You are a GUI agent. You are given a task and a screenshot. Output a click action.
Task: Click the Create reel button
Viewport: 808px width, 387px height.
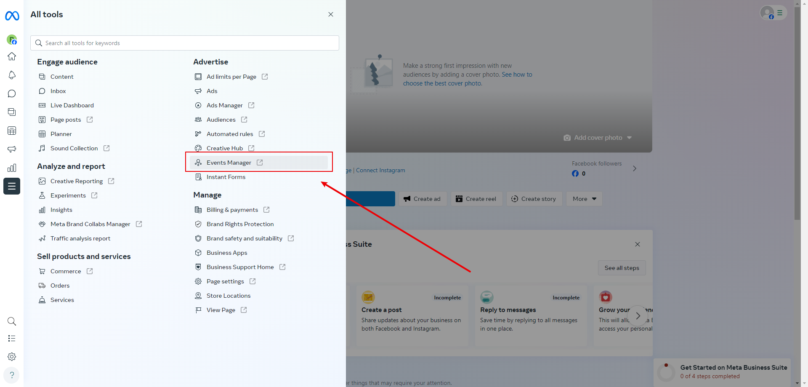click(x=477, y=199)
